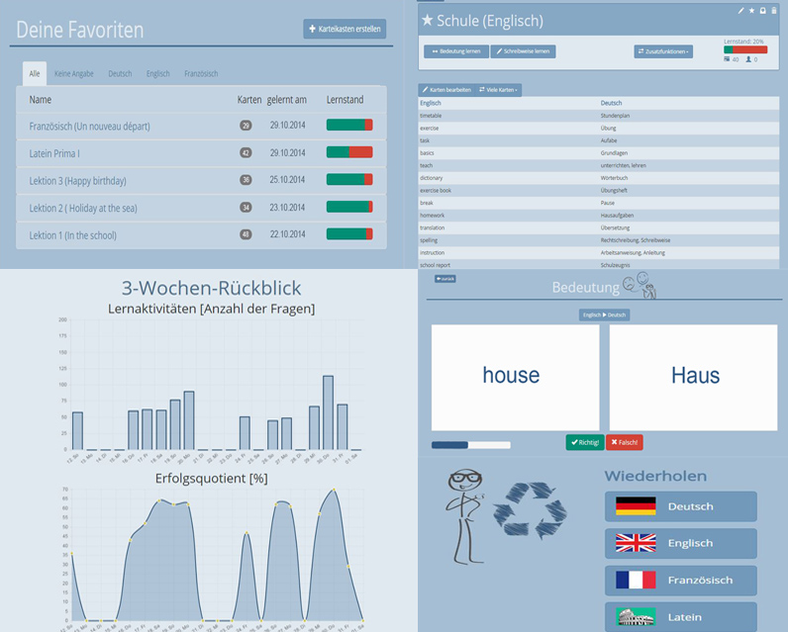Click the pencil edit icon in Schule header
This screenshot has width=788, height=632.
click(740, 11)
